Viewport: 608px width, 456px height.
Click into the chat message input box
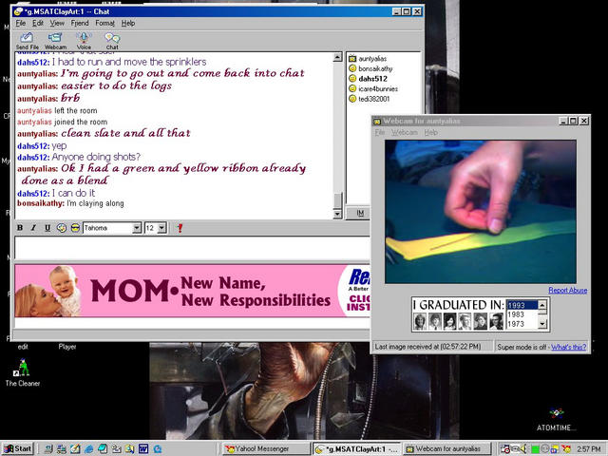tap(192, 248)
